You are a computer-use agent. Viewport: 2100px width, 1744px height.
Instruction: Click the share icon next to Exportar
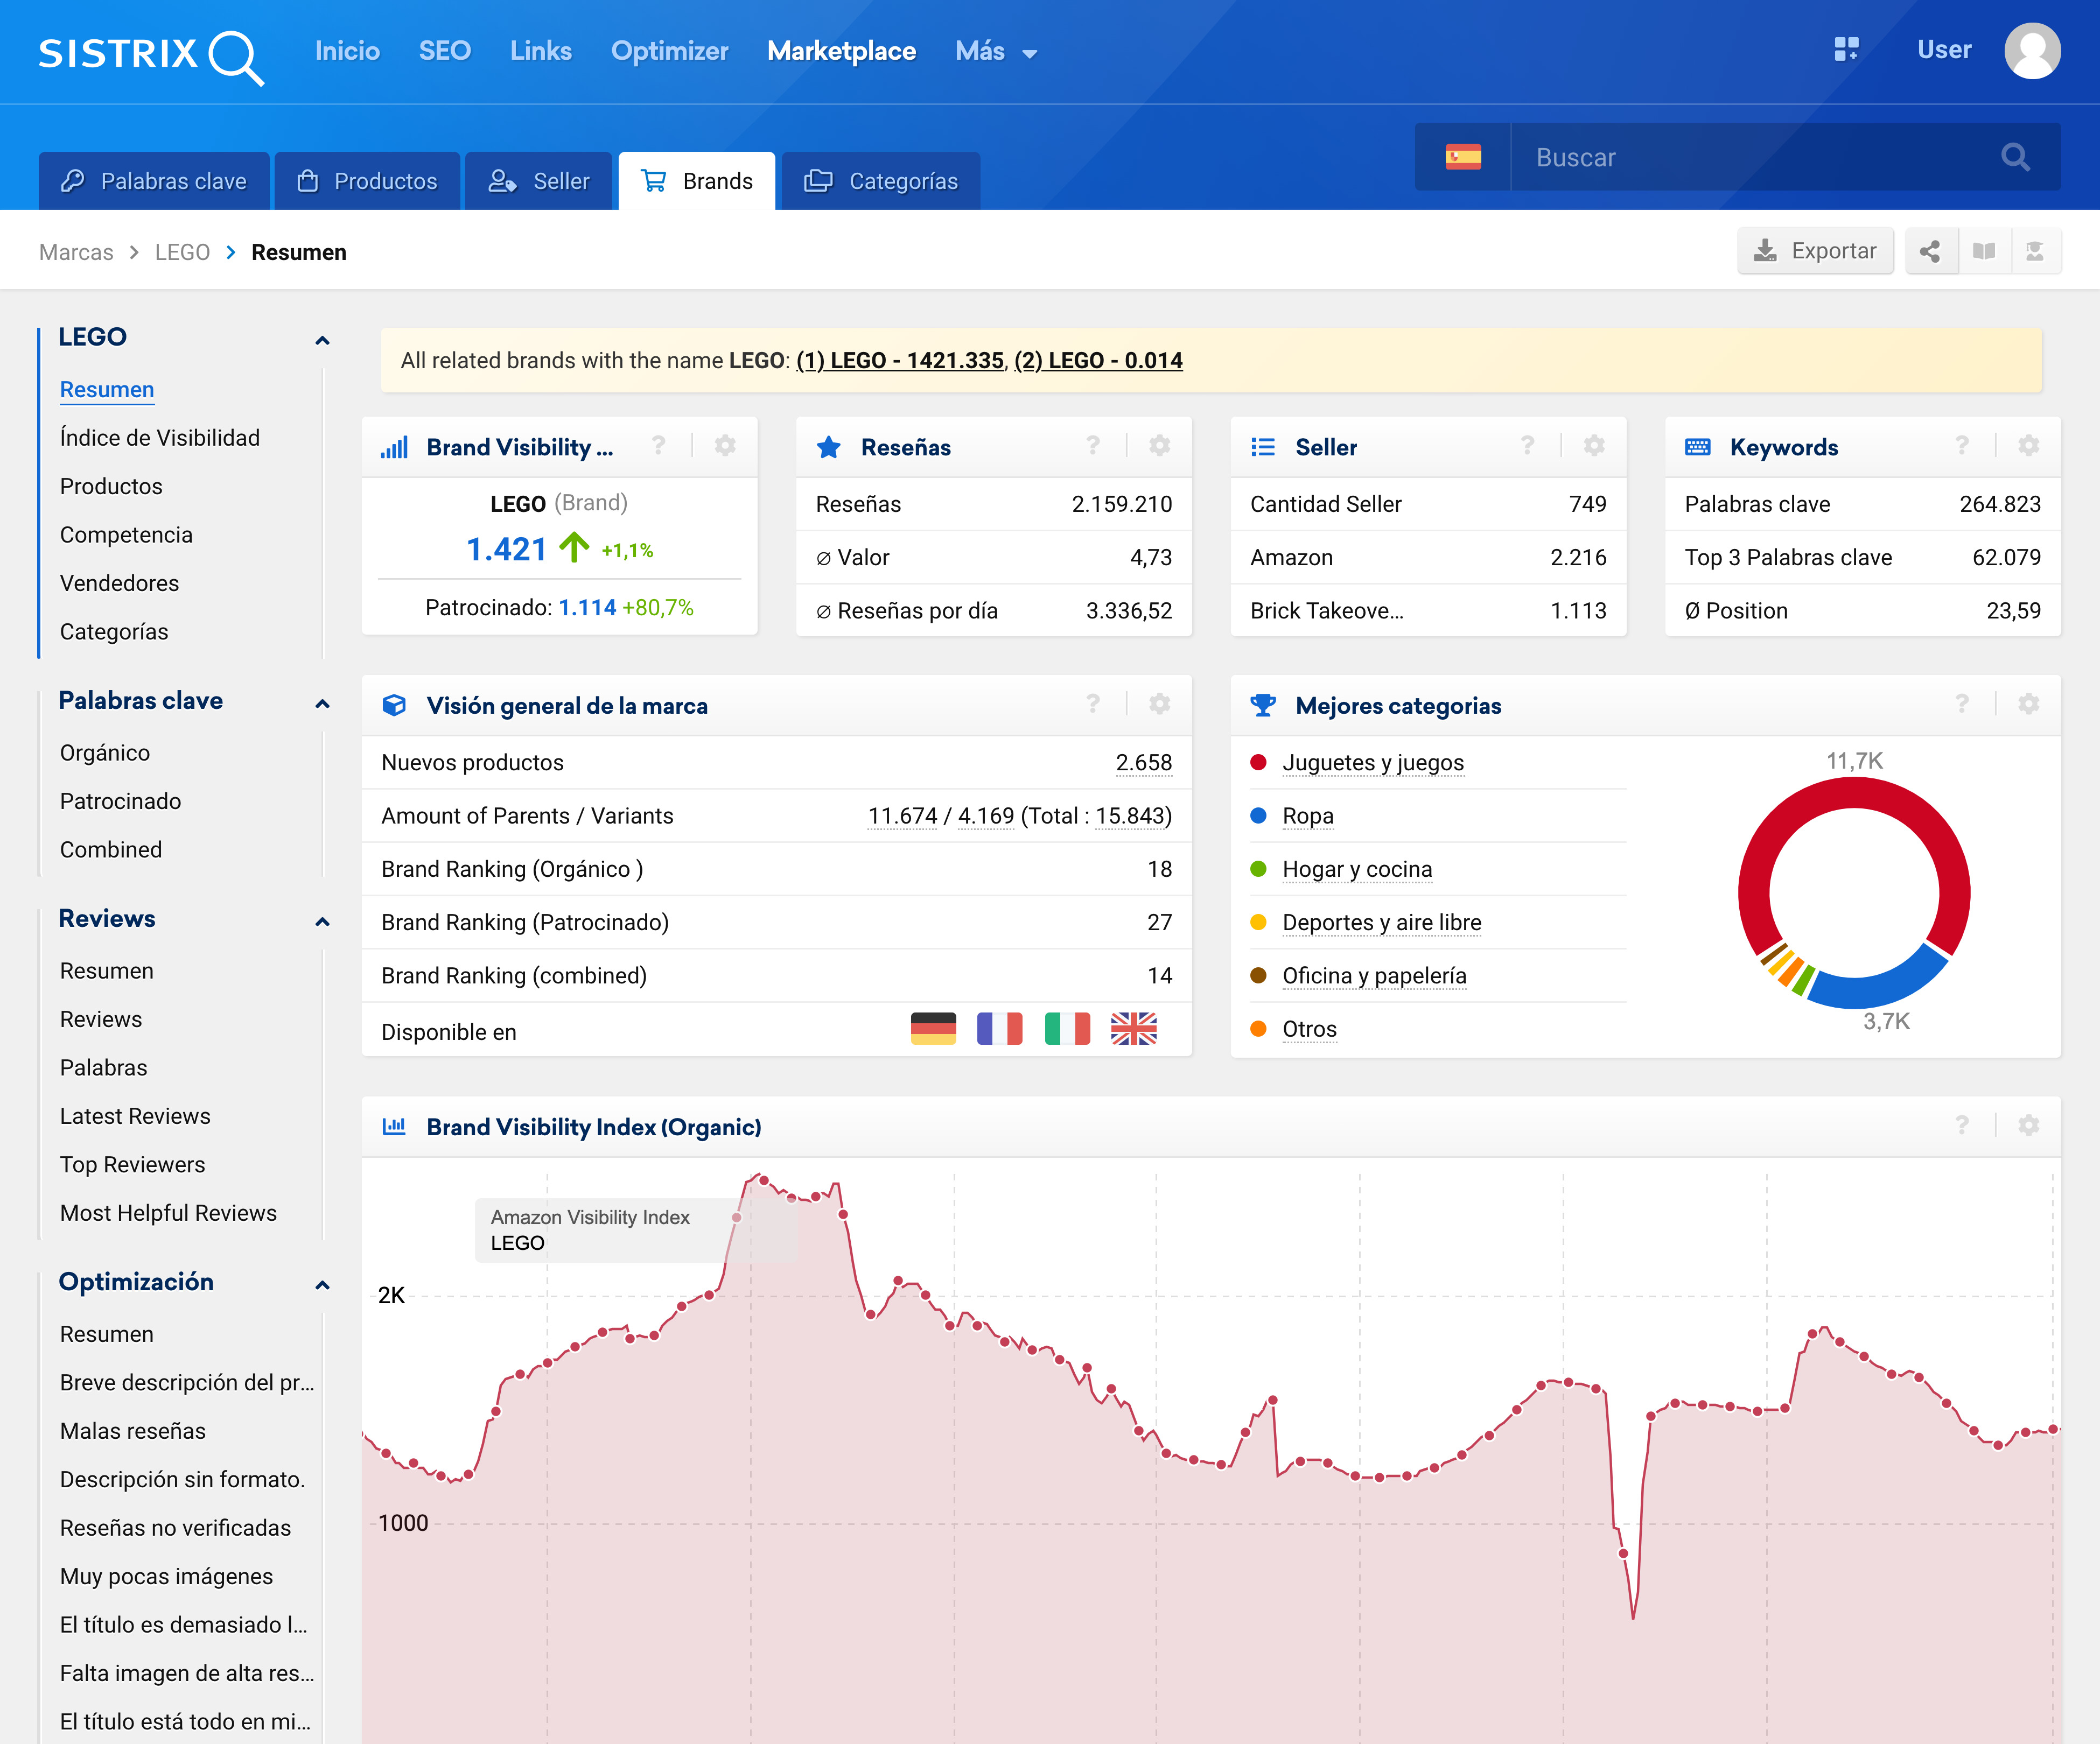click(1930, 252)
